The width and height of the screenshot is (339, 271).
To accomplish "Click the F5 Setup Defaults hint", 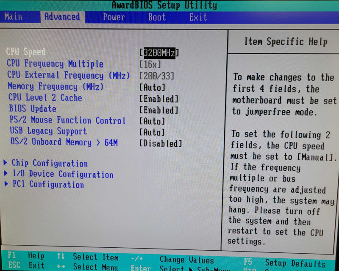I will (x=285, y=263).
